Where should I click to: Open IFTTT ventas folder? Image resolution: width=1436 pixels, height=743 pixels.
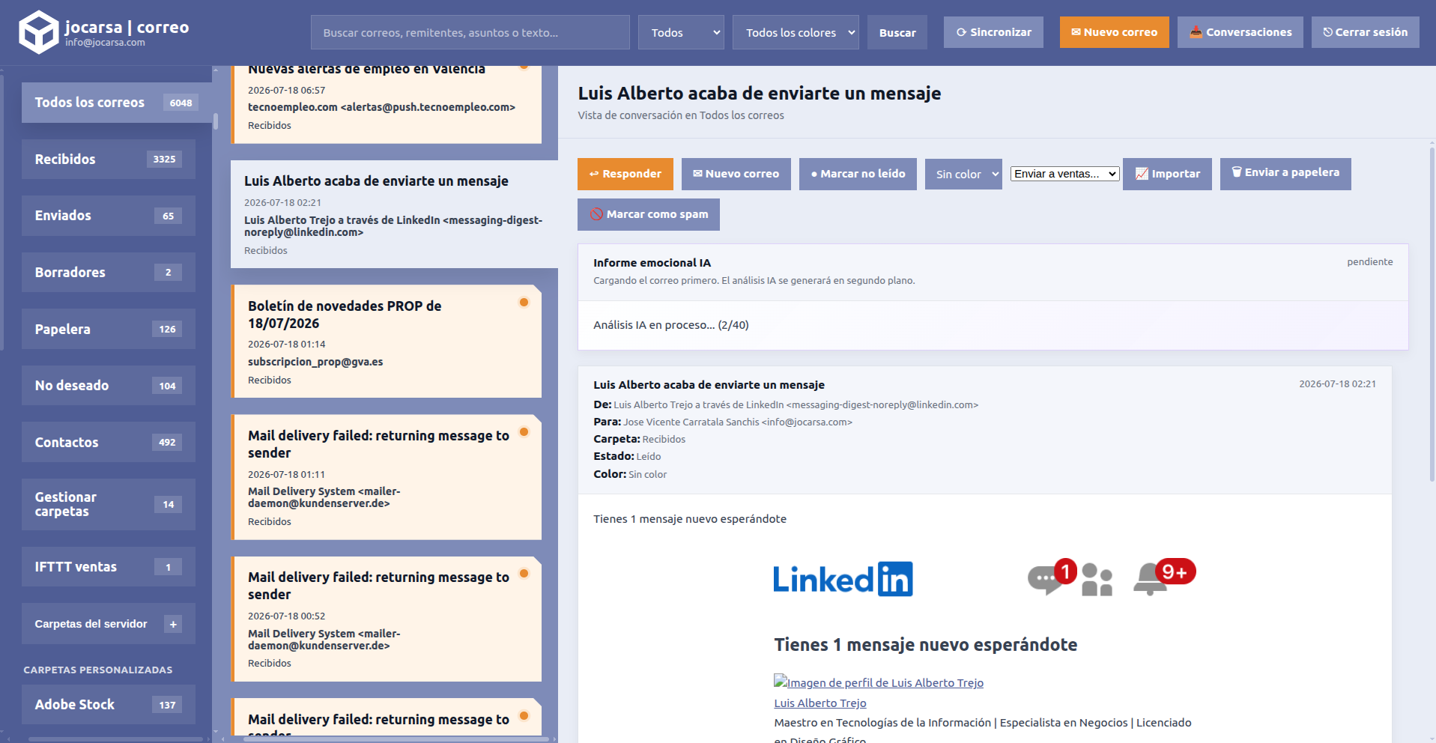point(108,567)
